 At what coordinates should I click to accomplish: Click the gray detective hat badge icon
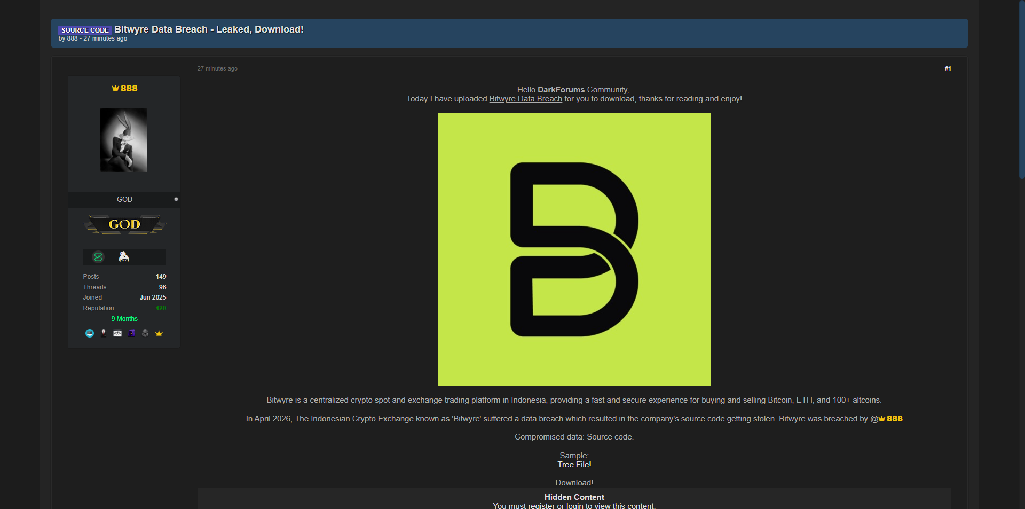pyautogui.click(x=145, y=333)
